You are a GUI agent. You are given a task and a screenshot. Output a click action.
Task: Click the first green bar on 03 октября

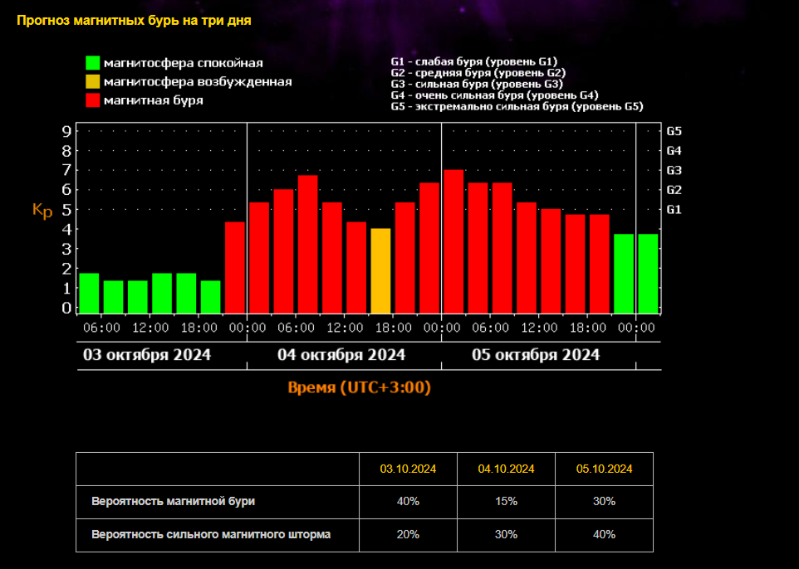click(89, 293)
